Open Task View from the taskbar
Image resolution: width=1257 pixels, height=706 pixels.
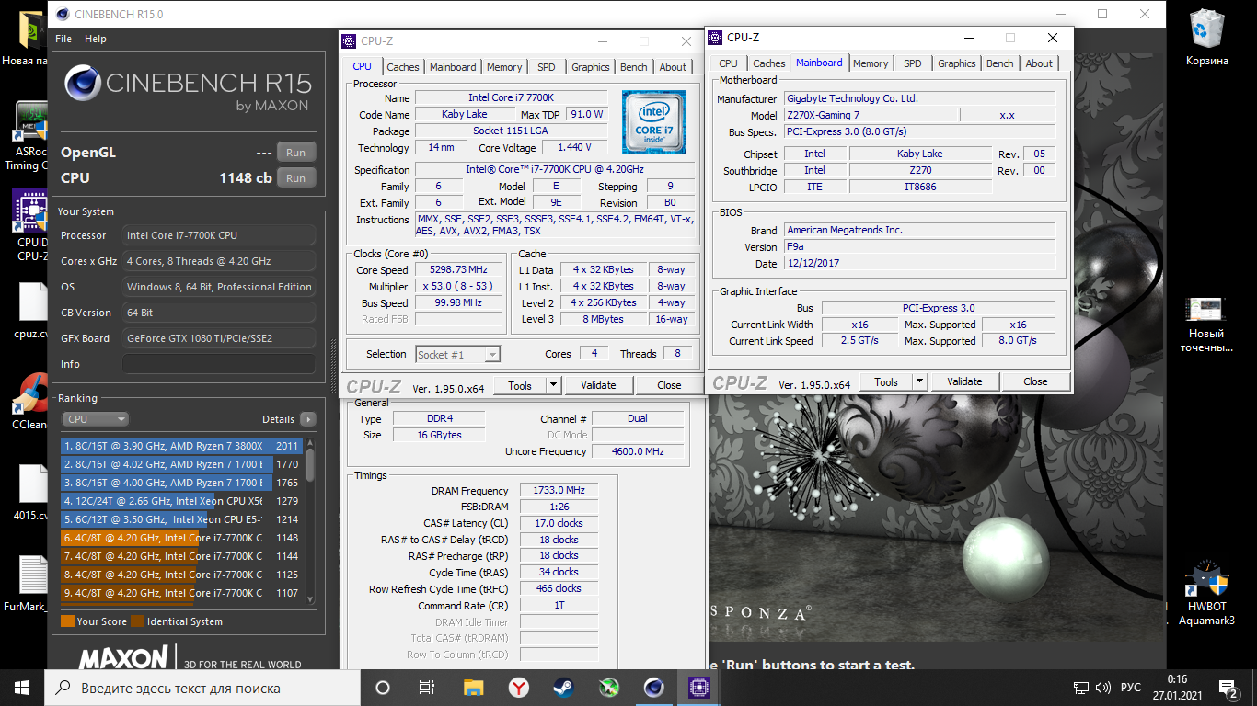(x=427, y=688)
